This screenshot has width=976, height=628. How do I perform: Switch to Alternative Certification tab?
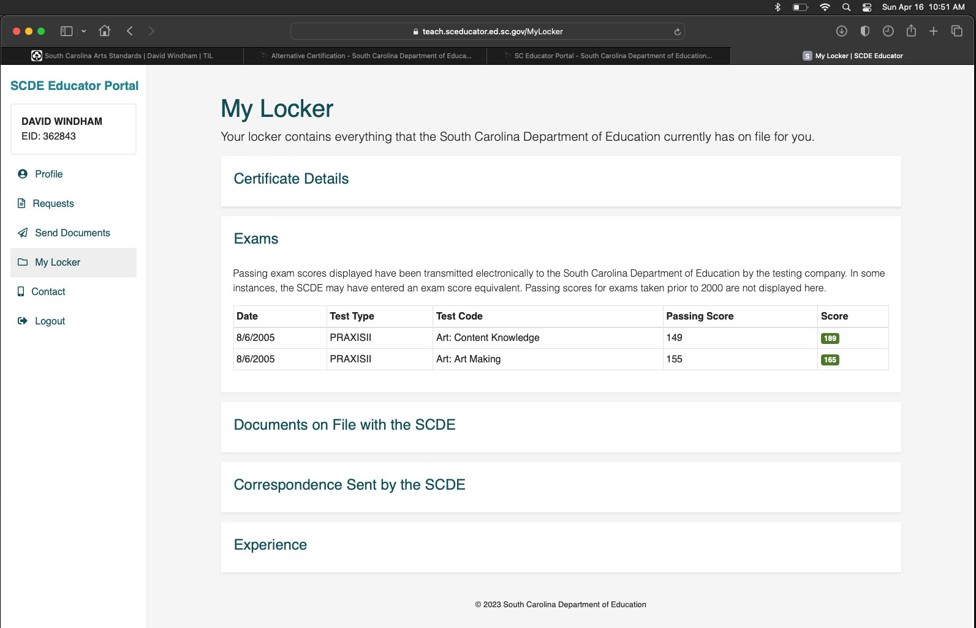pyautogui.click(x=365, y=56)
